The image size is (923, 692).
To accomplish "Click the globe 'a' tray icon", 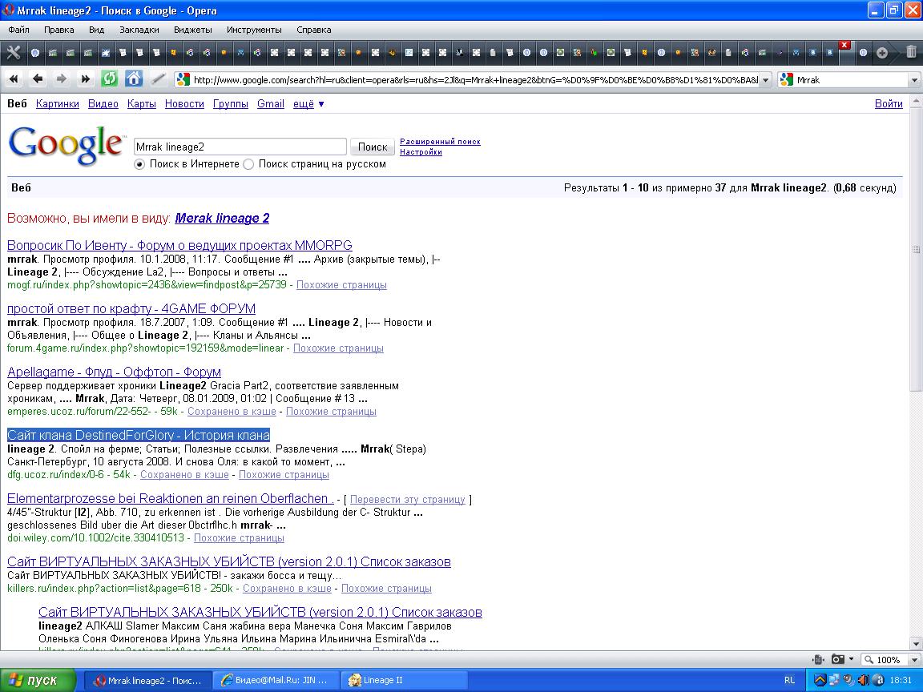I will 877,680.
